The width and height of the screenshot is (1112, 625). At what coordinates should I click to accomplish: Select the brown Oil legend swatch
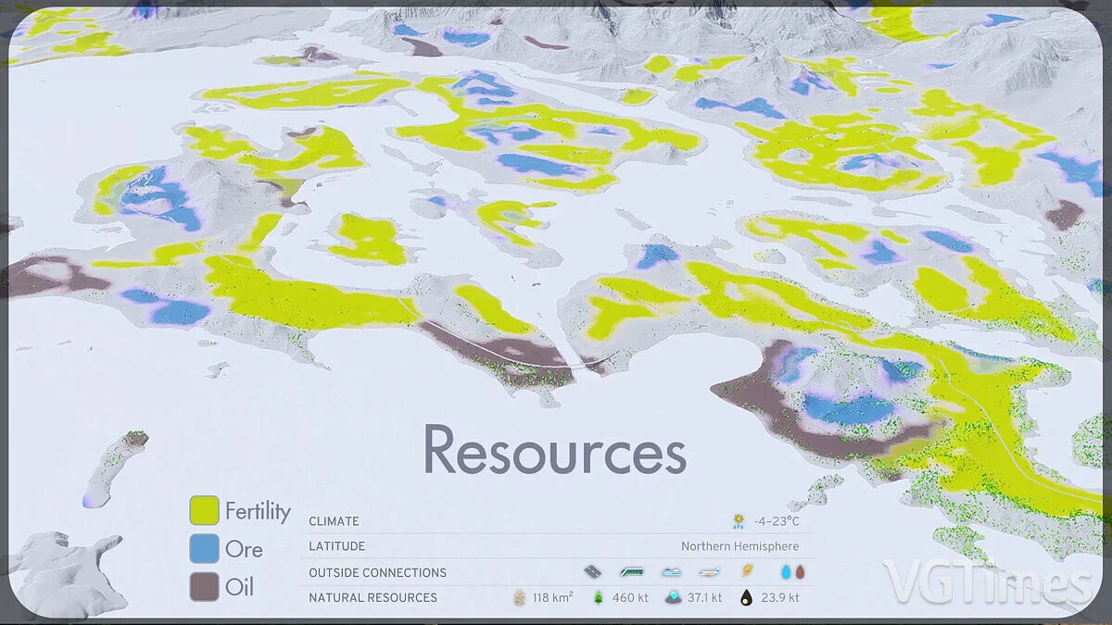click(x=204, y=586)
